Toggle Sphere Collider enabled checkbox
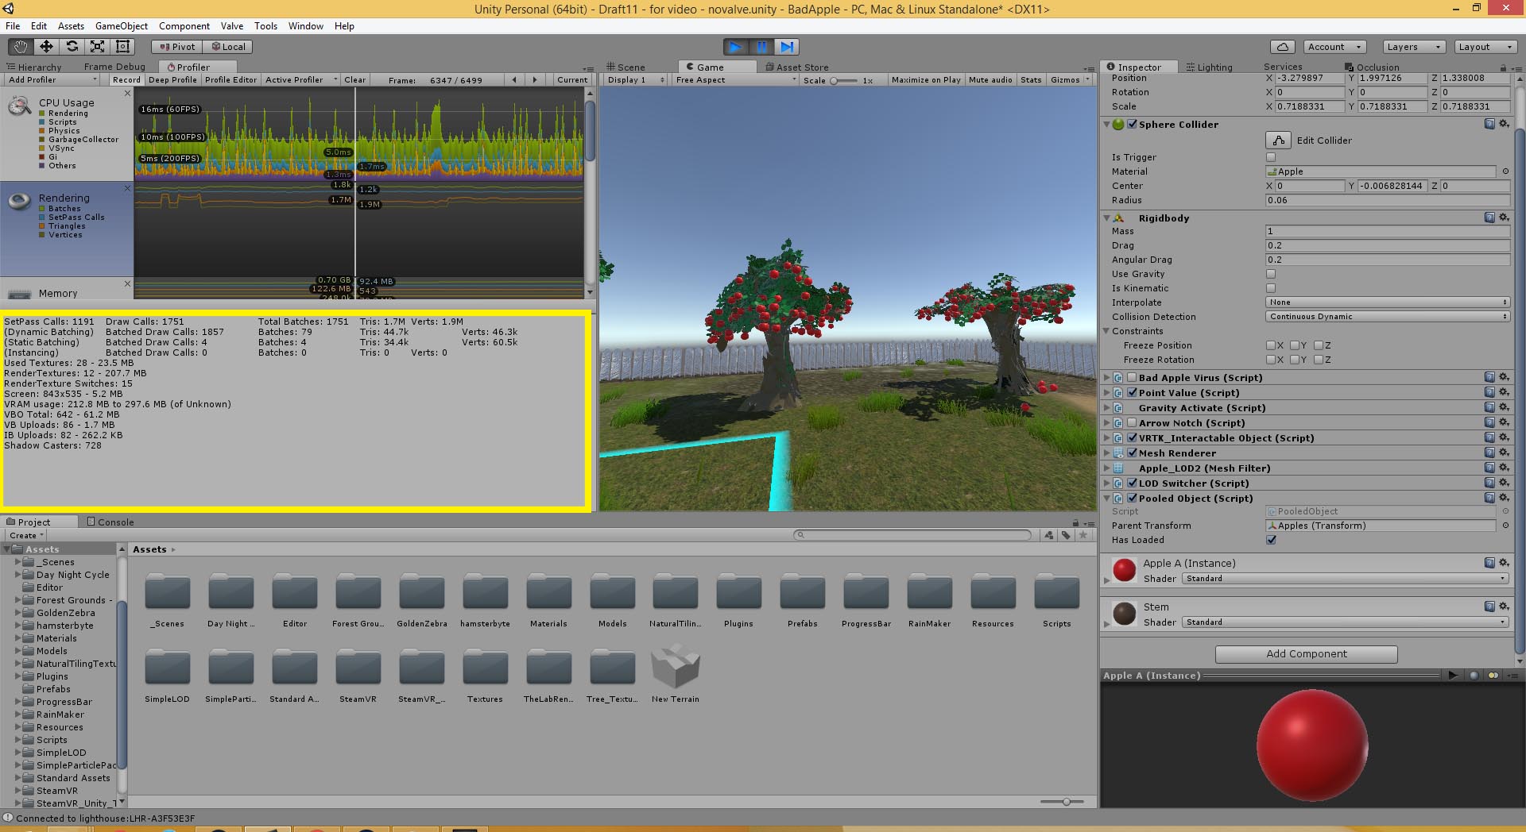This screenshot has height=832, width=1526. [x=1133, y=124]
